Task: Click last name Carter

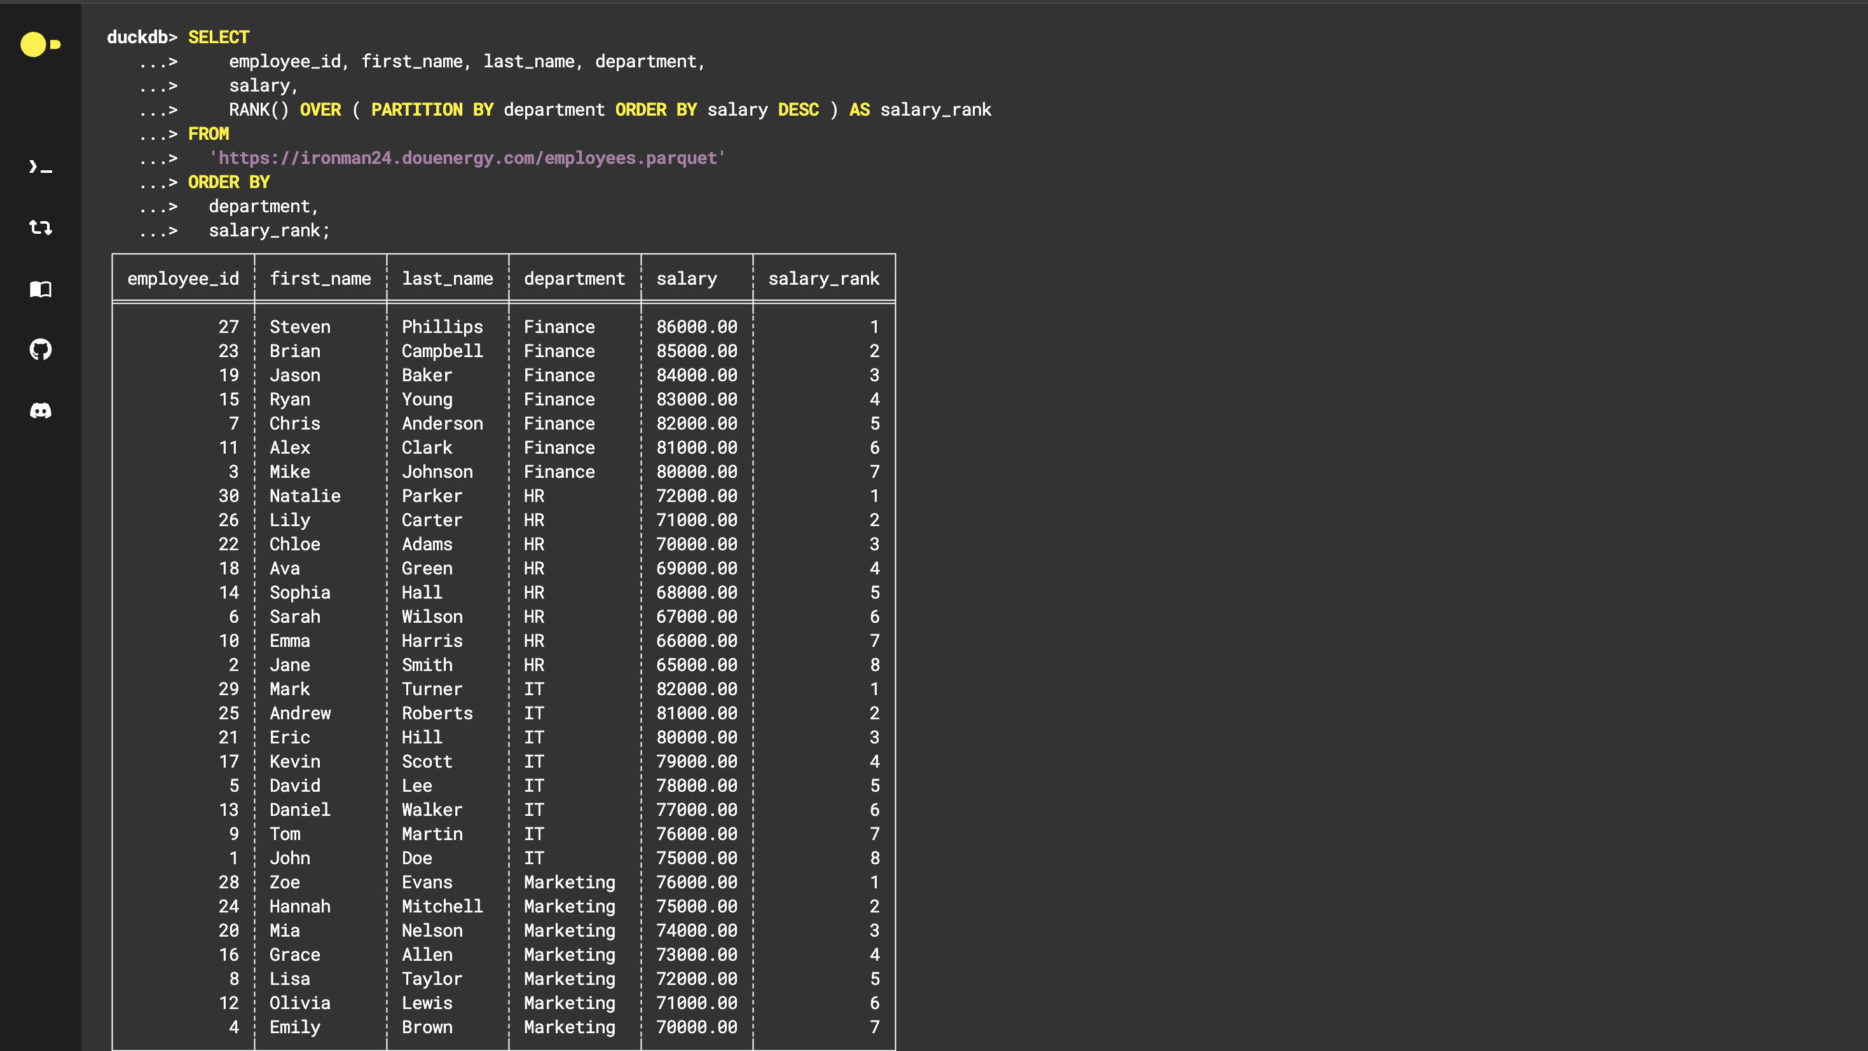Action: (432, 520)
